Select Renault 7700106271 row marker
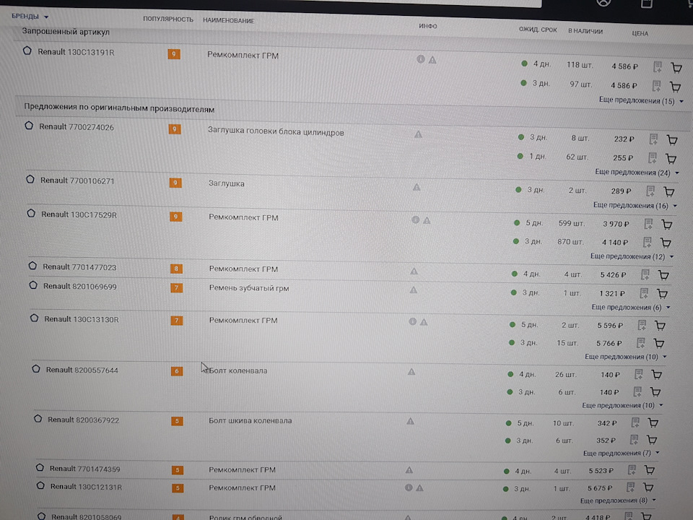693x520 pixels. (x=30, y=180)
